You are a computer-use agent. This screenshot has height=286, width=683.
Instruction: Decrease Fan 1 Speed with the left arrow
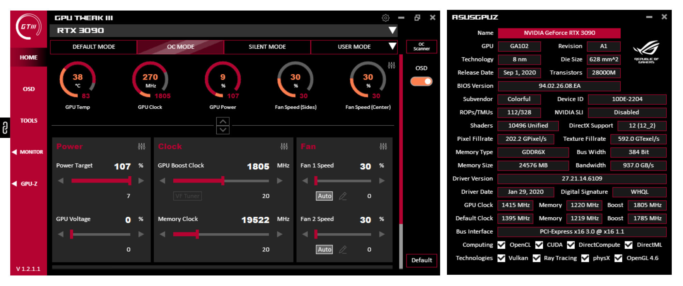pyautogui.click(x=305, y=181)
